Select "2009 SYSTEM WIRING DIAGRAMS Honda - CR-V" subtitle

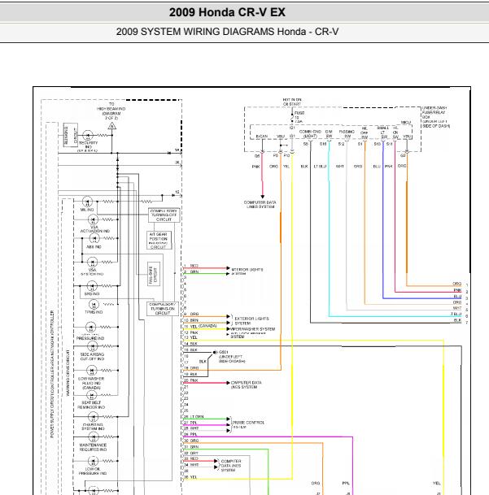(227, 32)
